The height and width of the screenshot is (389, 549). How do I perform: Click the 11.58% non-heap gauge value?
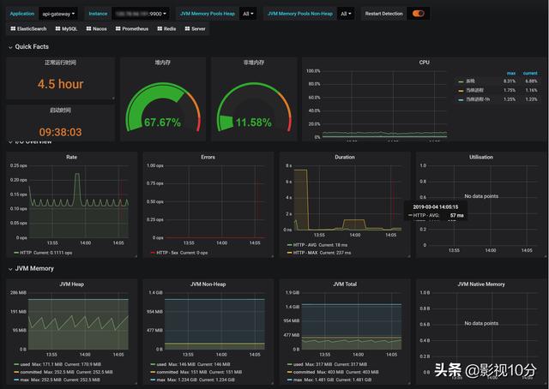254,123
